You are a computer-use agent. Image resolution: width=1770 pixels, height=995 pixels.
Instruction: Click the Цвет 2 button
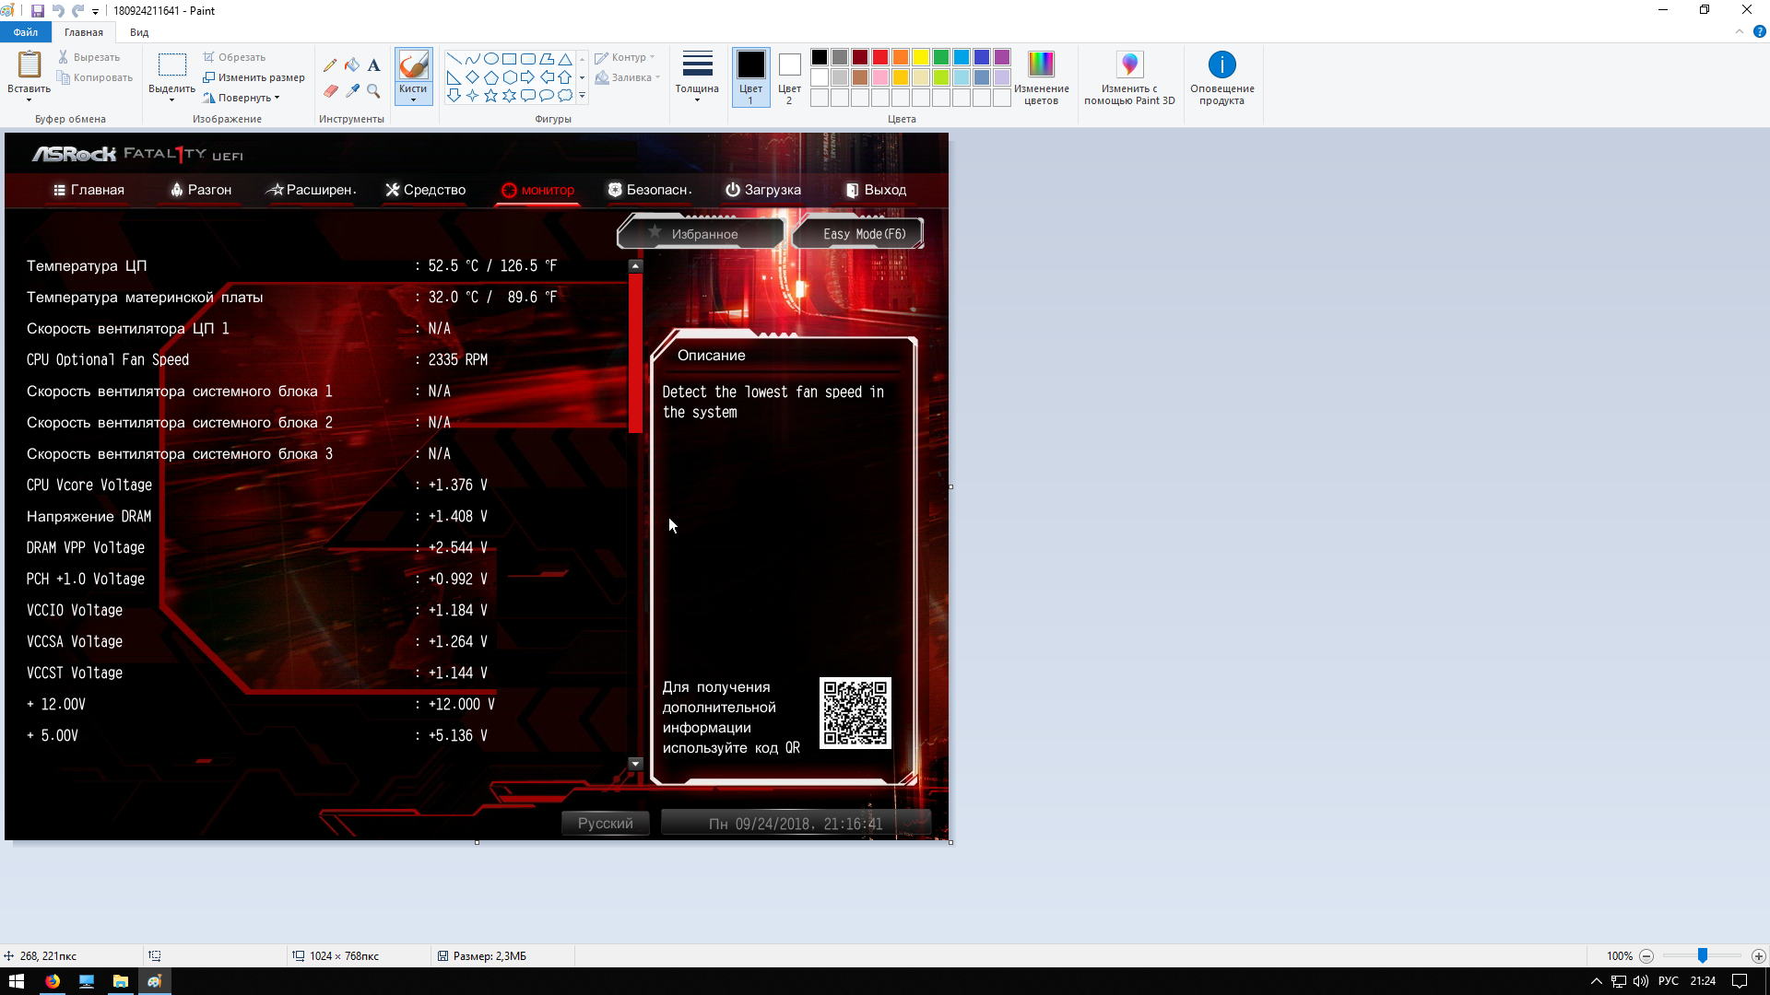point(789,76)
